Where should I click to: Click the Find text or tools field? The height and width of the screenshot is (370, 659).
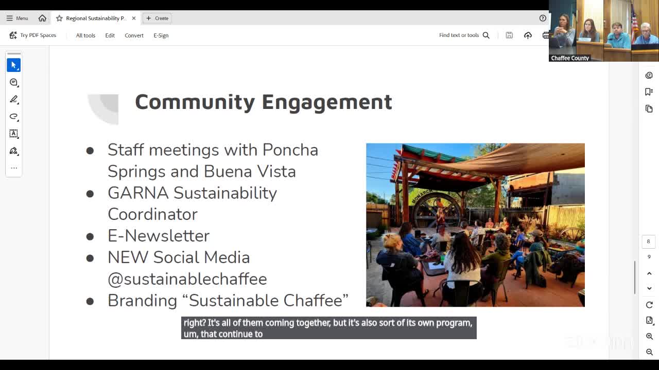[x=463, y=35]
